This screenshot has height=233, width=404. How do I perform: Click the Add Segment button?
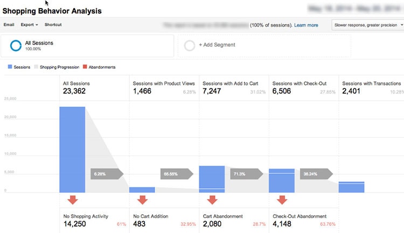217,46
